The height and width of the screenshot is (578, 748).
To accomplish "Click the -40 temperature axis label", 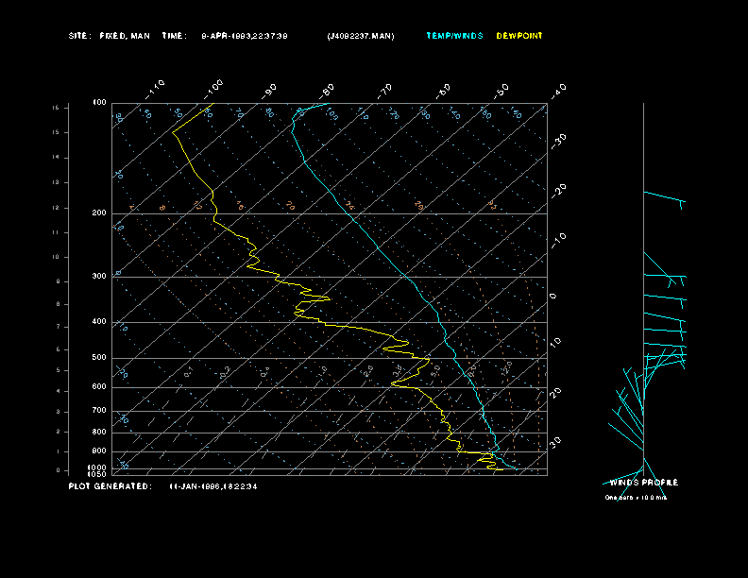I will point(558,91).
